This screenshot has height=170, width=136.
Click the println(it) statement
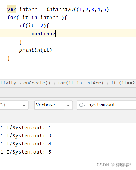pos(35,50)
